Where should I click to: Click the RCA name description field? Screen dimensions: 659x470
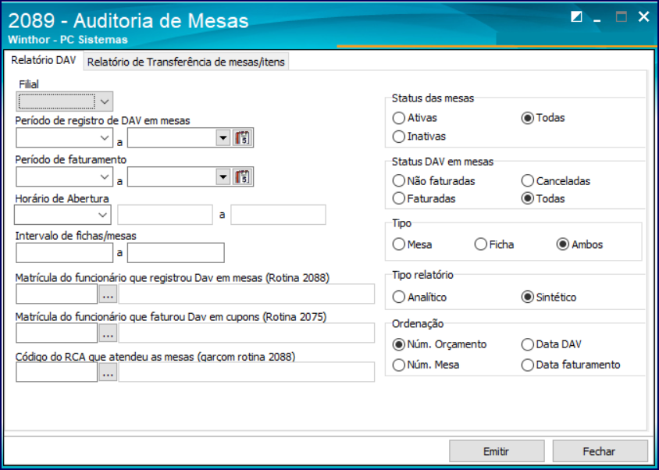coord(247,372)
